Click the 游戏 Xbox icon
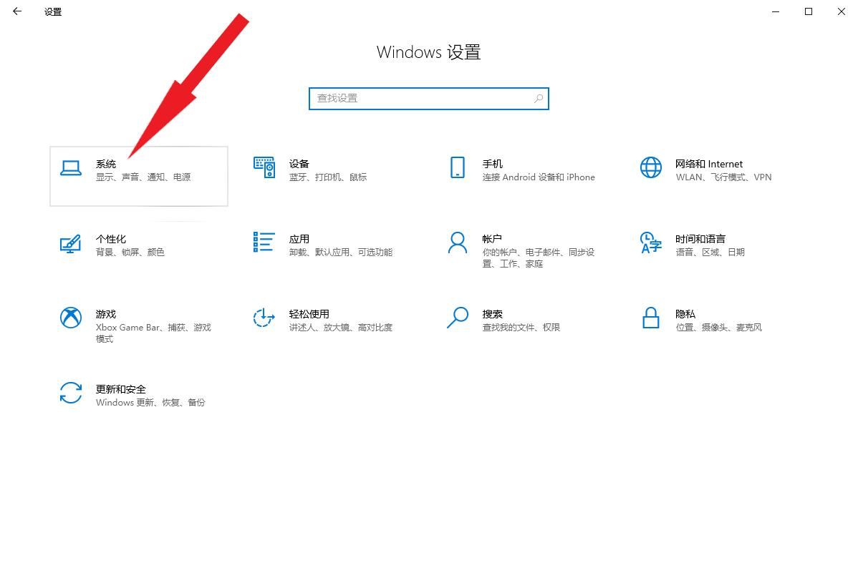The width and height of the screenshot is (858, 578). point(71,318)
